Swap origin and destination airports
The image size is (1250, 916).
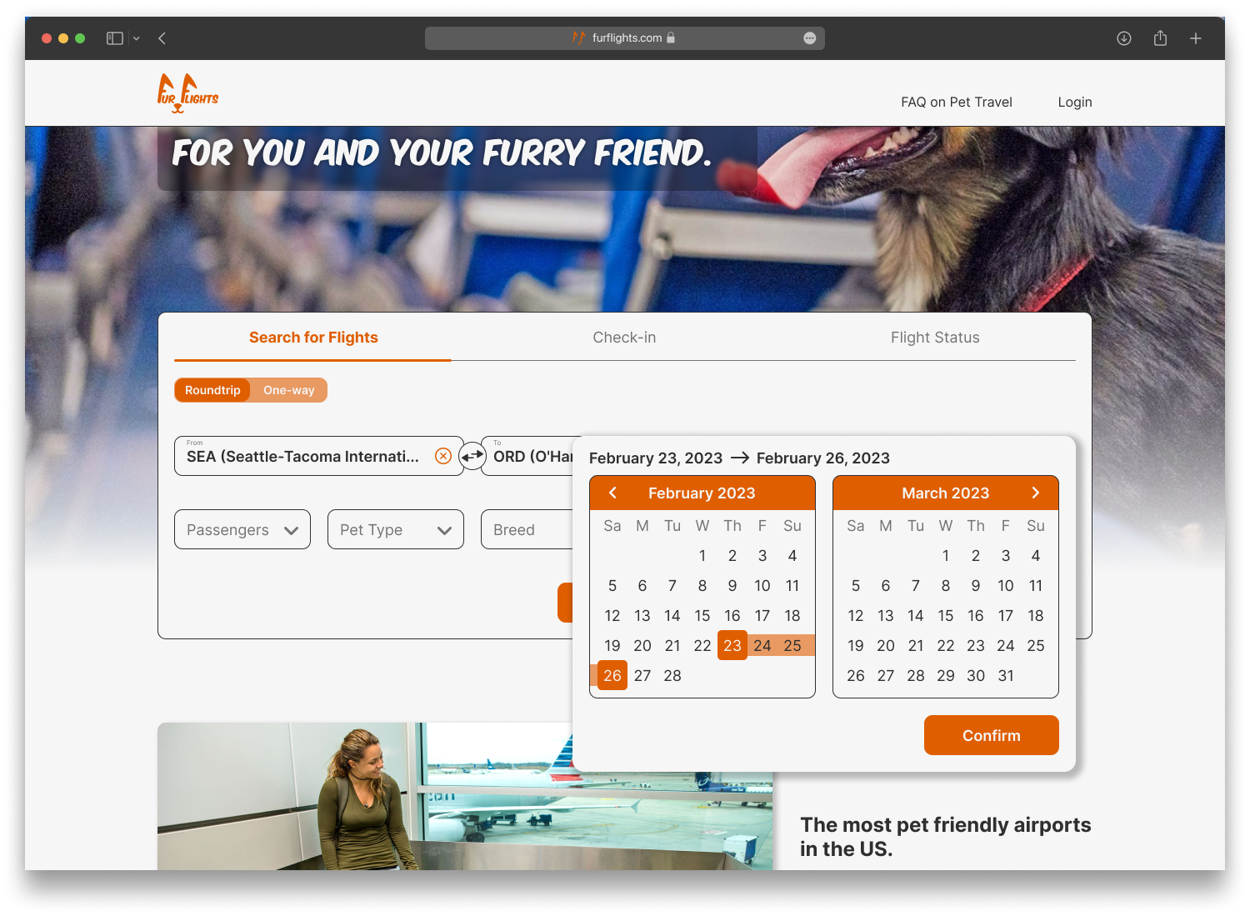[x=472, y=456]
